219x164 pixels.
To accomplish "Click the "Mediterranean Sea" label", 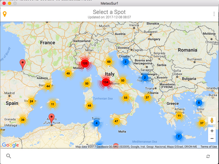I will 145,142.
